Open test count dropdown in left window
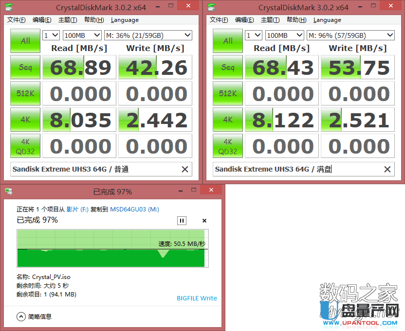405x331 pixels. tap(51, 35)
